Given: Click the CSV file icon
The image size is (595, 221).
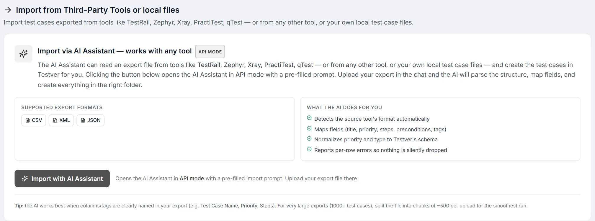Looking at the screenshot, I should pyautogui.click(x=28, y=120).
